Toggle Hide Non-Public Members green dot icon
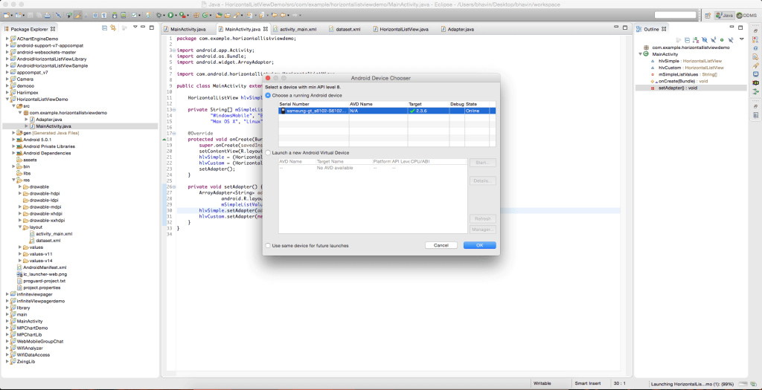 [x=722, y=40]
